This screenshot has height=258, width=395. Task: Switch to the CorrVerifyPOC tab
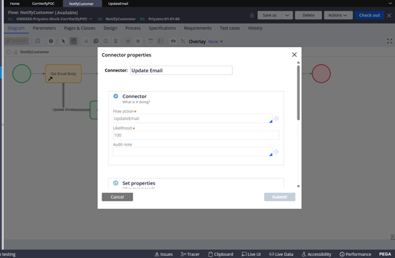coord(43,3)
